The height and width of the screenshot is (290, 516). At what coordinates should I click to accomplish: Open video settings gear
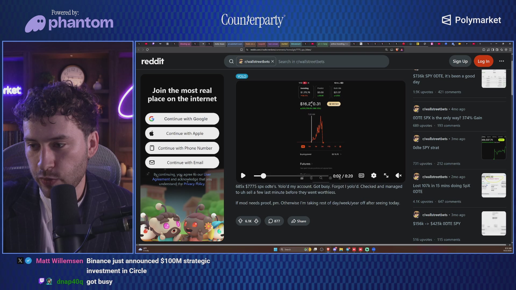[374, 176]
